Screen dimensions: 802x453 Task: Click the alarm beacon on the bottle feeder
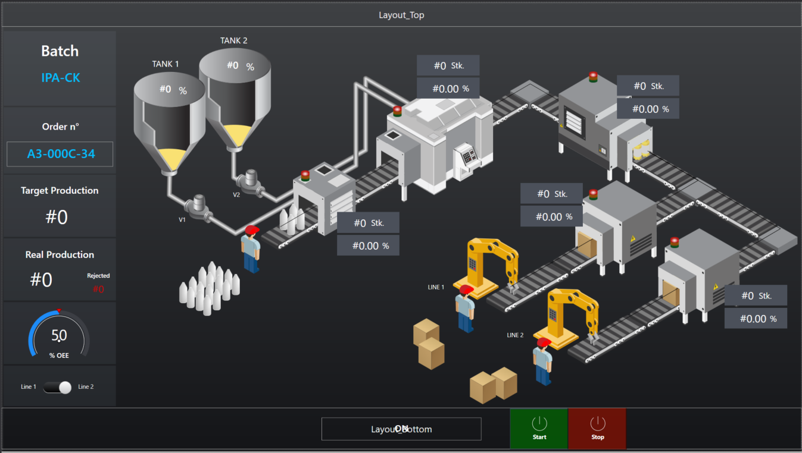click(305, 175)
